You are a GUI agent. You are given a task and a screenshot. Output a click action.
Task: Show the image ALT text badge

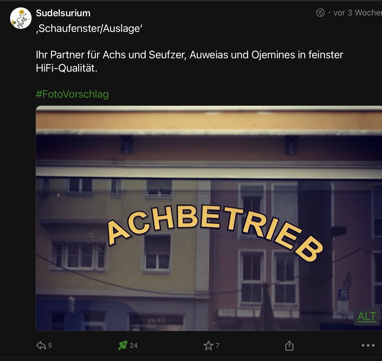point(367,316)
